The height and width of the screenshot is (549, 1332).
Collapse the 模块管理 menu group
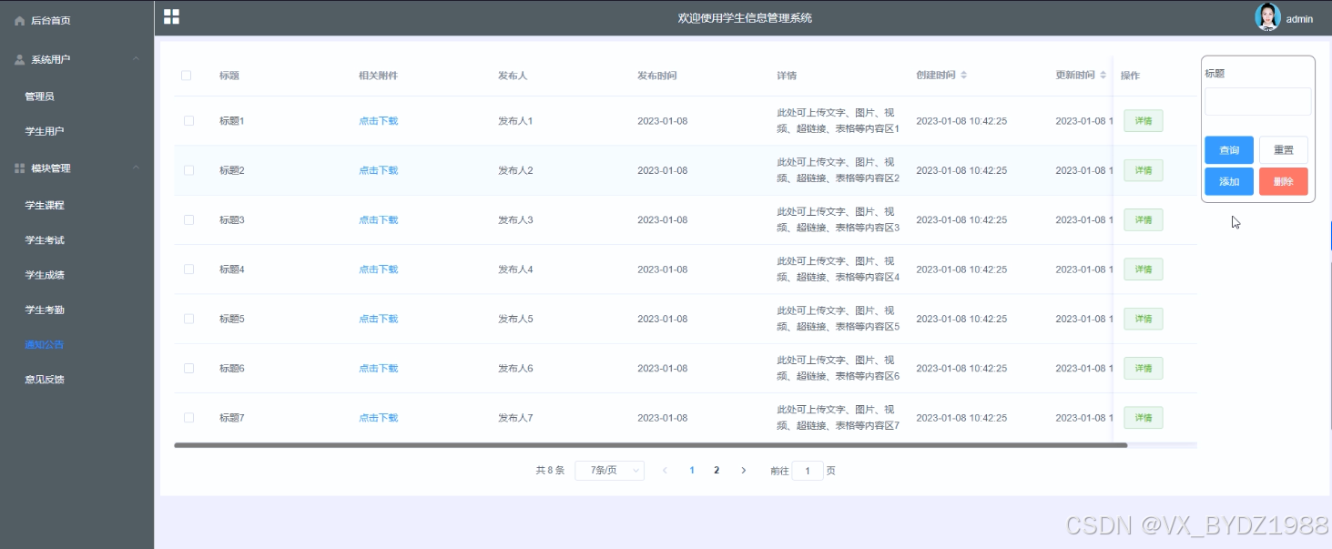136,168
